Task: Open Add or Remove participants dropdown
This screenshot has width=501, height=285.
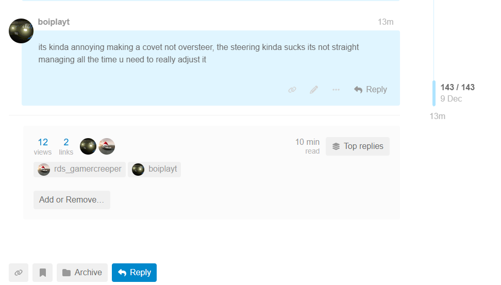Action: coord(72,200)
